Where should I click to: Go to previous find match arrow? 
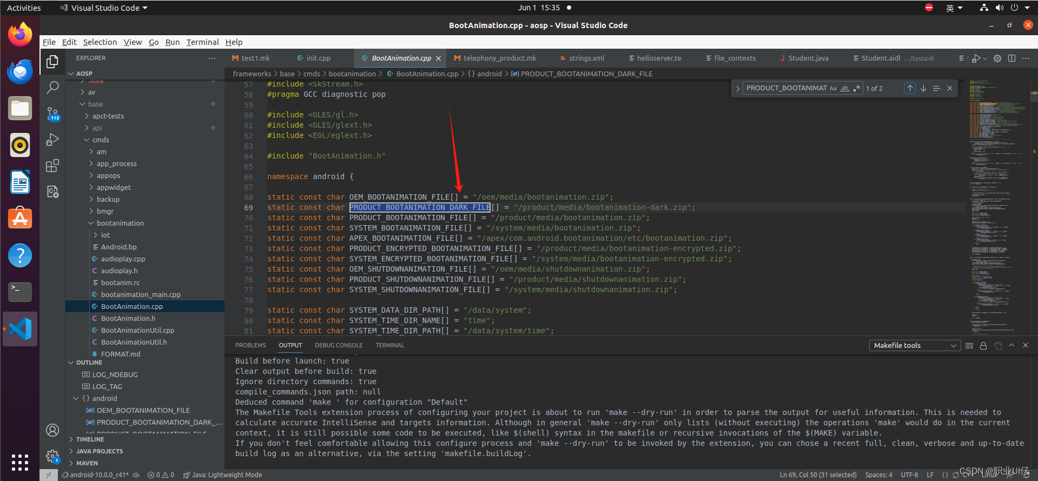click(910, 88)
